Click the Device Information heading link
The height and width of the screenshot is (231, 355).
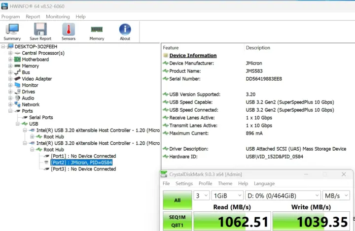click(193, 56)
